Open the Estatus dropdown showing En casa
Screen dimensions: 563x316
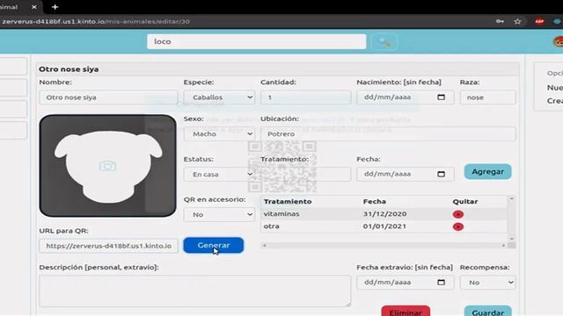pos(219,175)
